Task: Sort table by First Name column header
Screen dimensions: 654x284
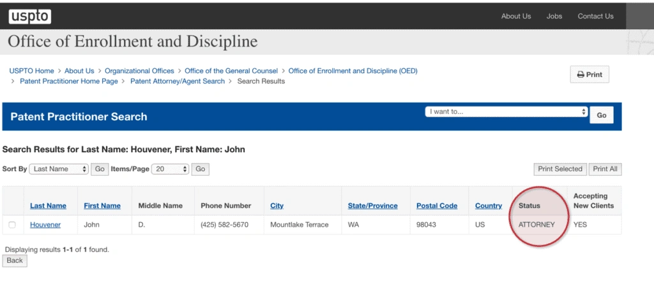Action: [x=102, y=206]
